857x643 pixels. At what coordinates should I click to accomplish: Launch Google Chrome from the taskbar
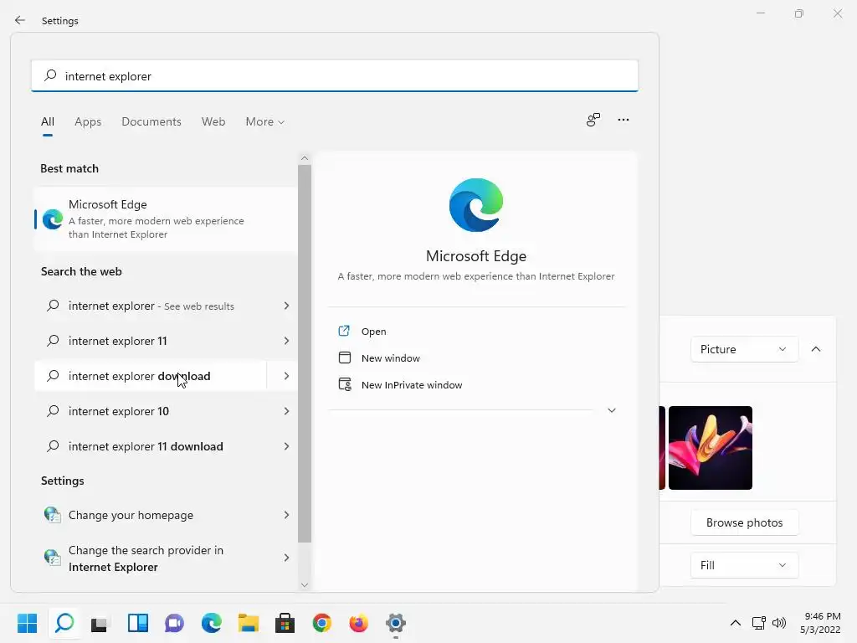coord(322,623)
